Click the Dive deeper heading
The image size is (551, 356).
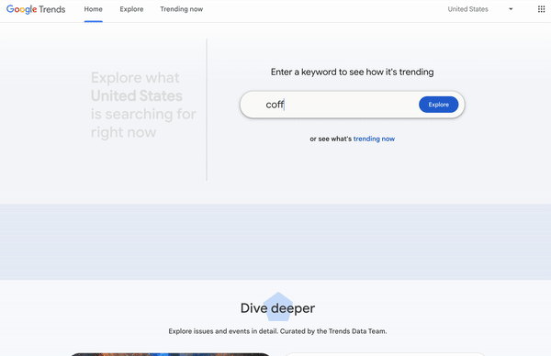(x=277, y=308)
